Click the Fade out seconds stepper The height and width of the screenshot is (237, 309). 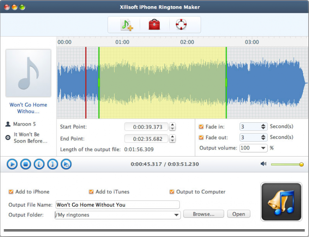pos(263,137)
